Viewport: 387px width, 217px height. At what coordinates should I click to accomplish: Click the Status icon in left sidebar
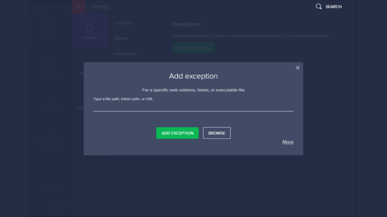pyautogui.click(x=51, y=27)
